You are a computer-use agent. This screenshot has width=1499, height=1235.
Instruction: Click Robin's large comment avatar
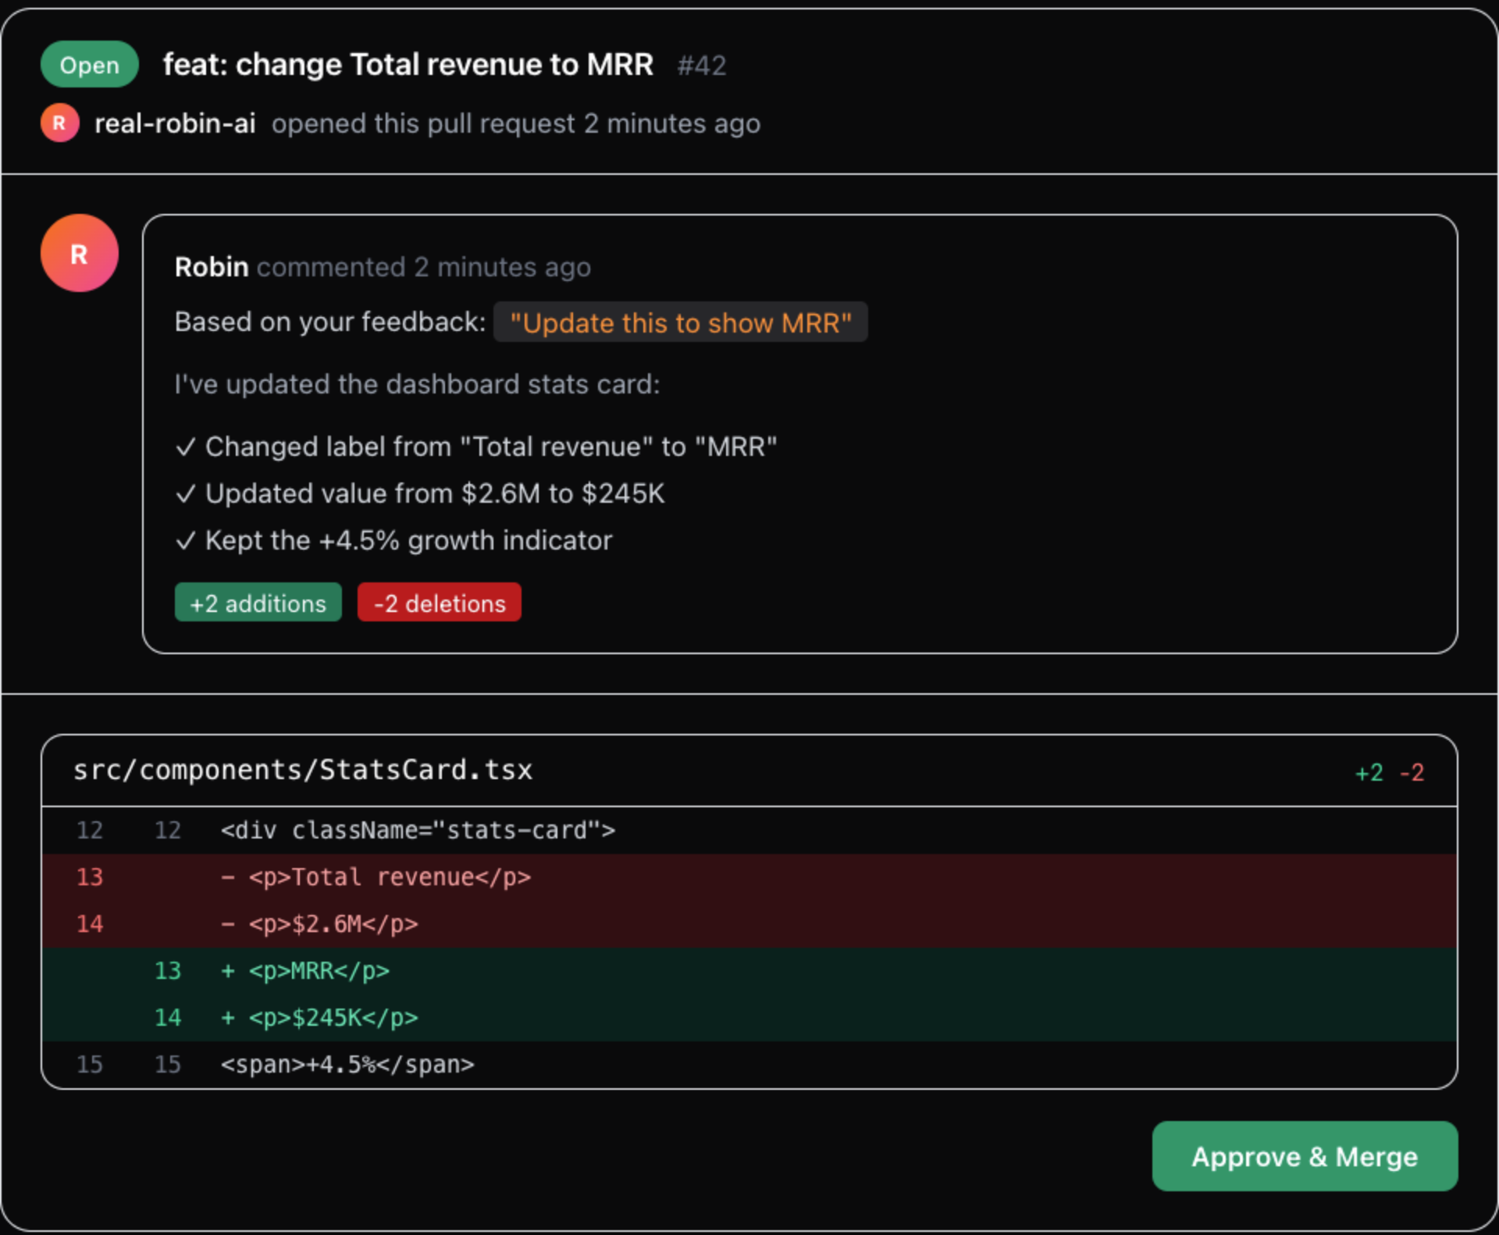click(79, 254)
